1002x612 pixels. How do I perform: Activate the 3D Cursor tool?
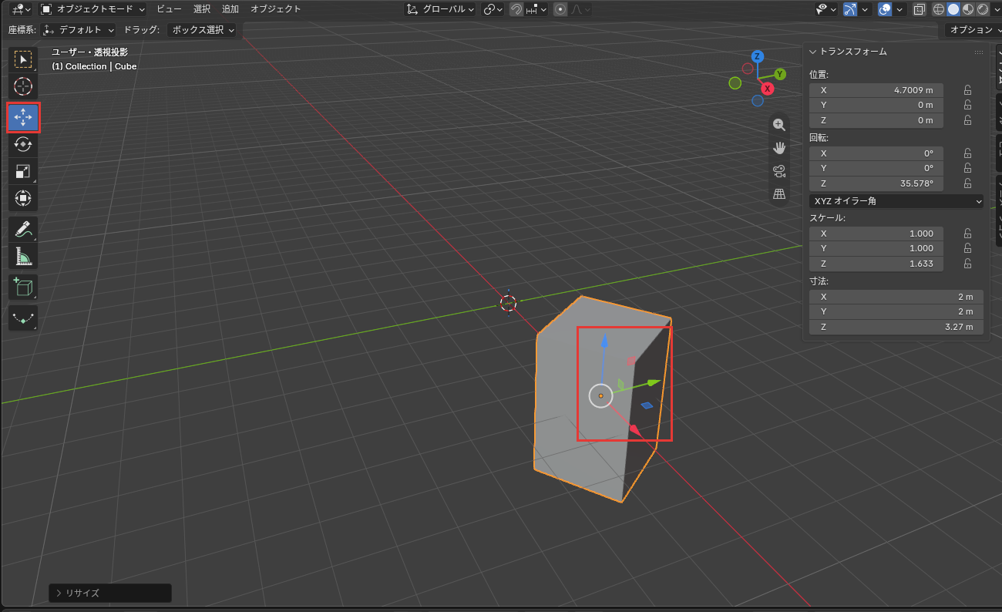click(23, 86)
